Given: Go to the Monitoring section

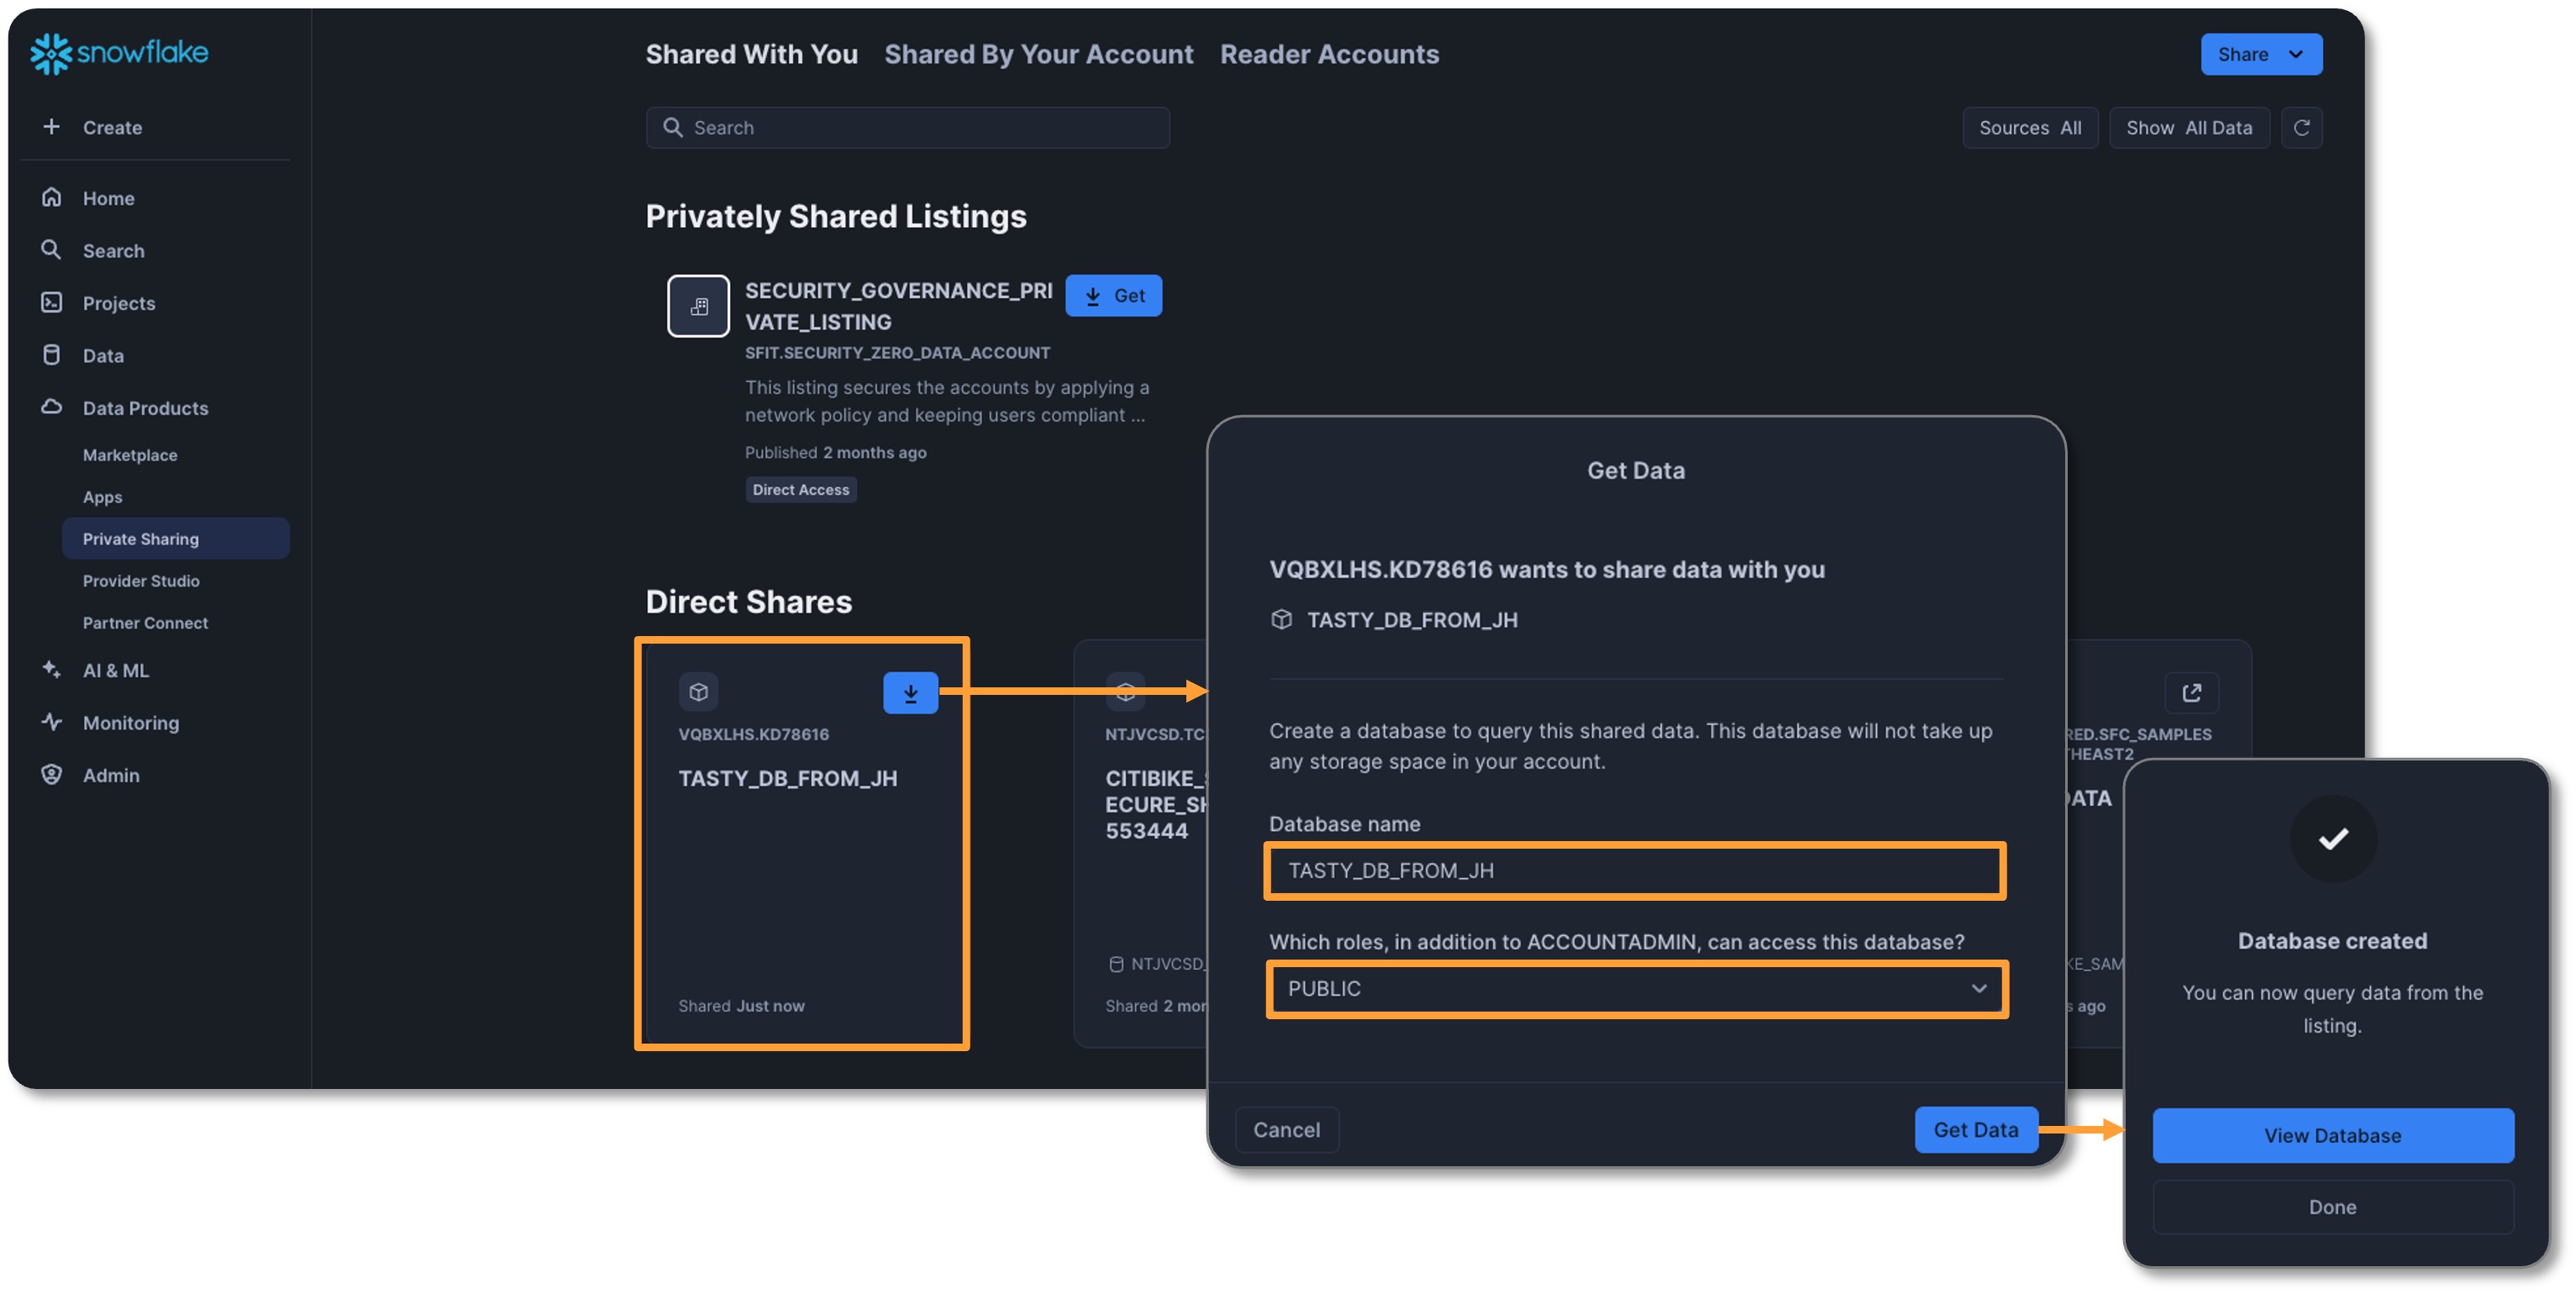Looking at the screenshot, I should click(130, 722).
